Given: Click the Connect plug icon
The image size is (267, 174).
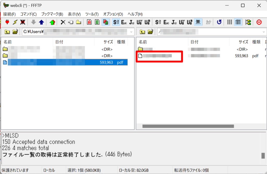Looking at the screenshot, I should [x=7, y=22].
